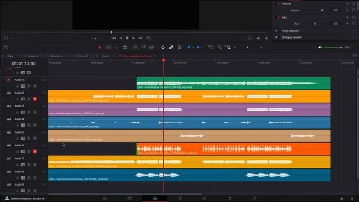This screenshot has width=359, height=202.
Task: Unmute the Audio 6 track with the red M
Action: click(35, 151)
